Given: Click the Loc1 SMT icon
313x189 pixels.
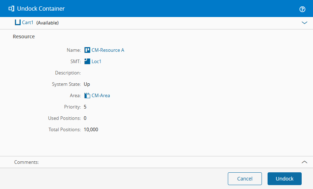Looking at the screenshot, I should click(x=87, y=61).
